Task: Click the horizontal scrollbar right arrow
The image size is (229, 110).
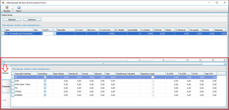Action: click(x=225, y=63)
